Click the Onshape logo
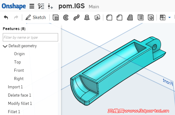 14,6
